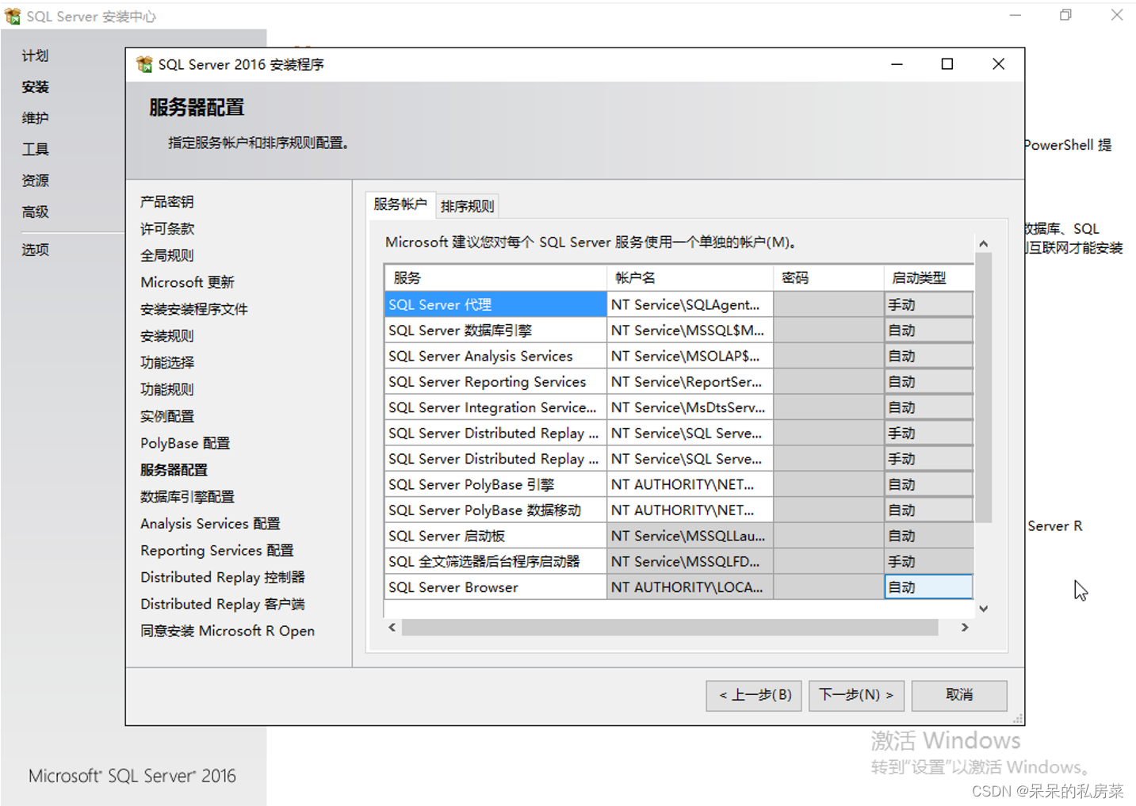Open startup type dropdown for SQL Server 代理
The height and width of the screenshot is (806, 1136).
(x=928, y=304)
